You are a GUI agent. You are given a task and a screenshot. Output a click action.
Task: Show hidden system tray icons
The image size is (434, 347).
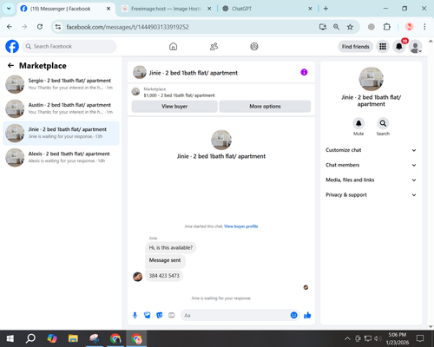tap(347, 338)
